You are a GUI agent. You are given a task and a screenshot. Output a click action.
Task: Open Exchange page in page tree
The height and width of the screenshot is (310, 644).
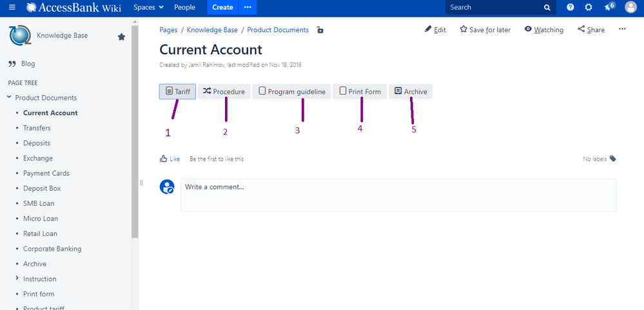38,158
